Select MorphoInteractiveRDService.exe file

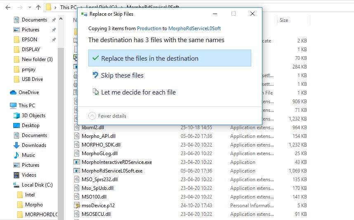click(x=117, y=162)
